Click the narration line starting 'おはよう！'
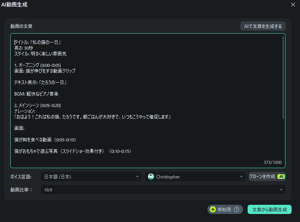This screenshot has height=222, width=300. [x=92, y=117]
